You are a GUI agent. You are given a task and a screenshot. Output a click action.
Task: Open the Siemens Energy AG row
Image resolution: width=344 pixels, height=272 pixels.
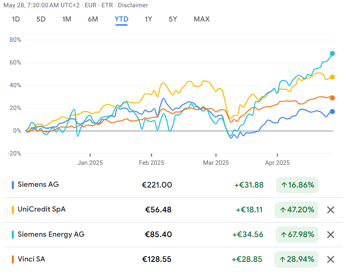173,235
